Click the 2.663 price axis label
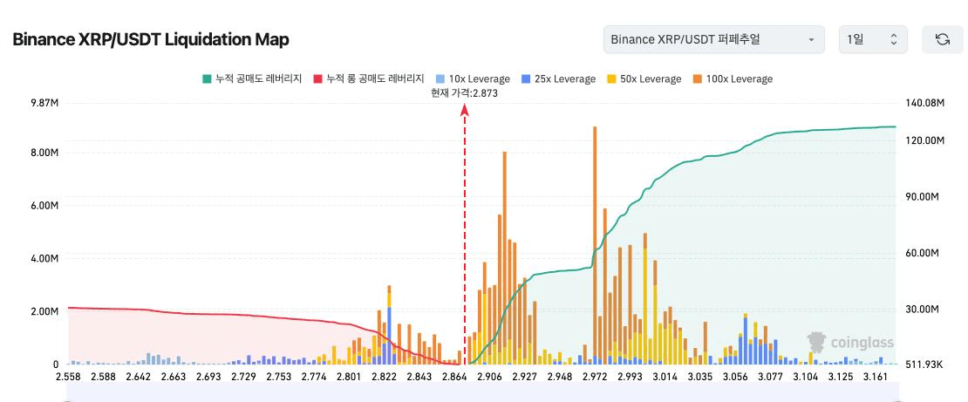The width and height of the screenshot is (968, 402). point(174,377)
